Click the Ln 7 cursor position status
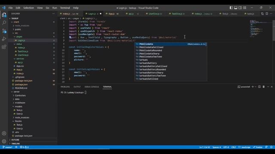275x154 pixels. [205, 147]
